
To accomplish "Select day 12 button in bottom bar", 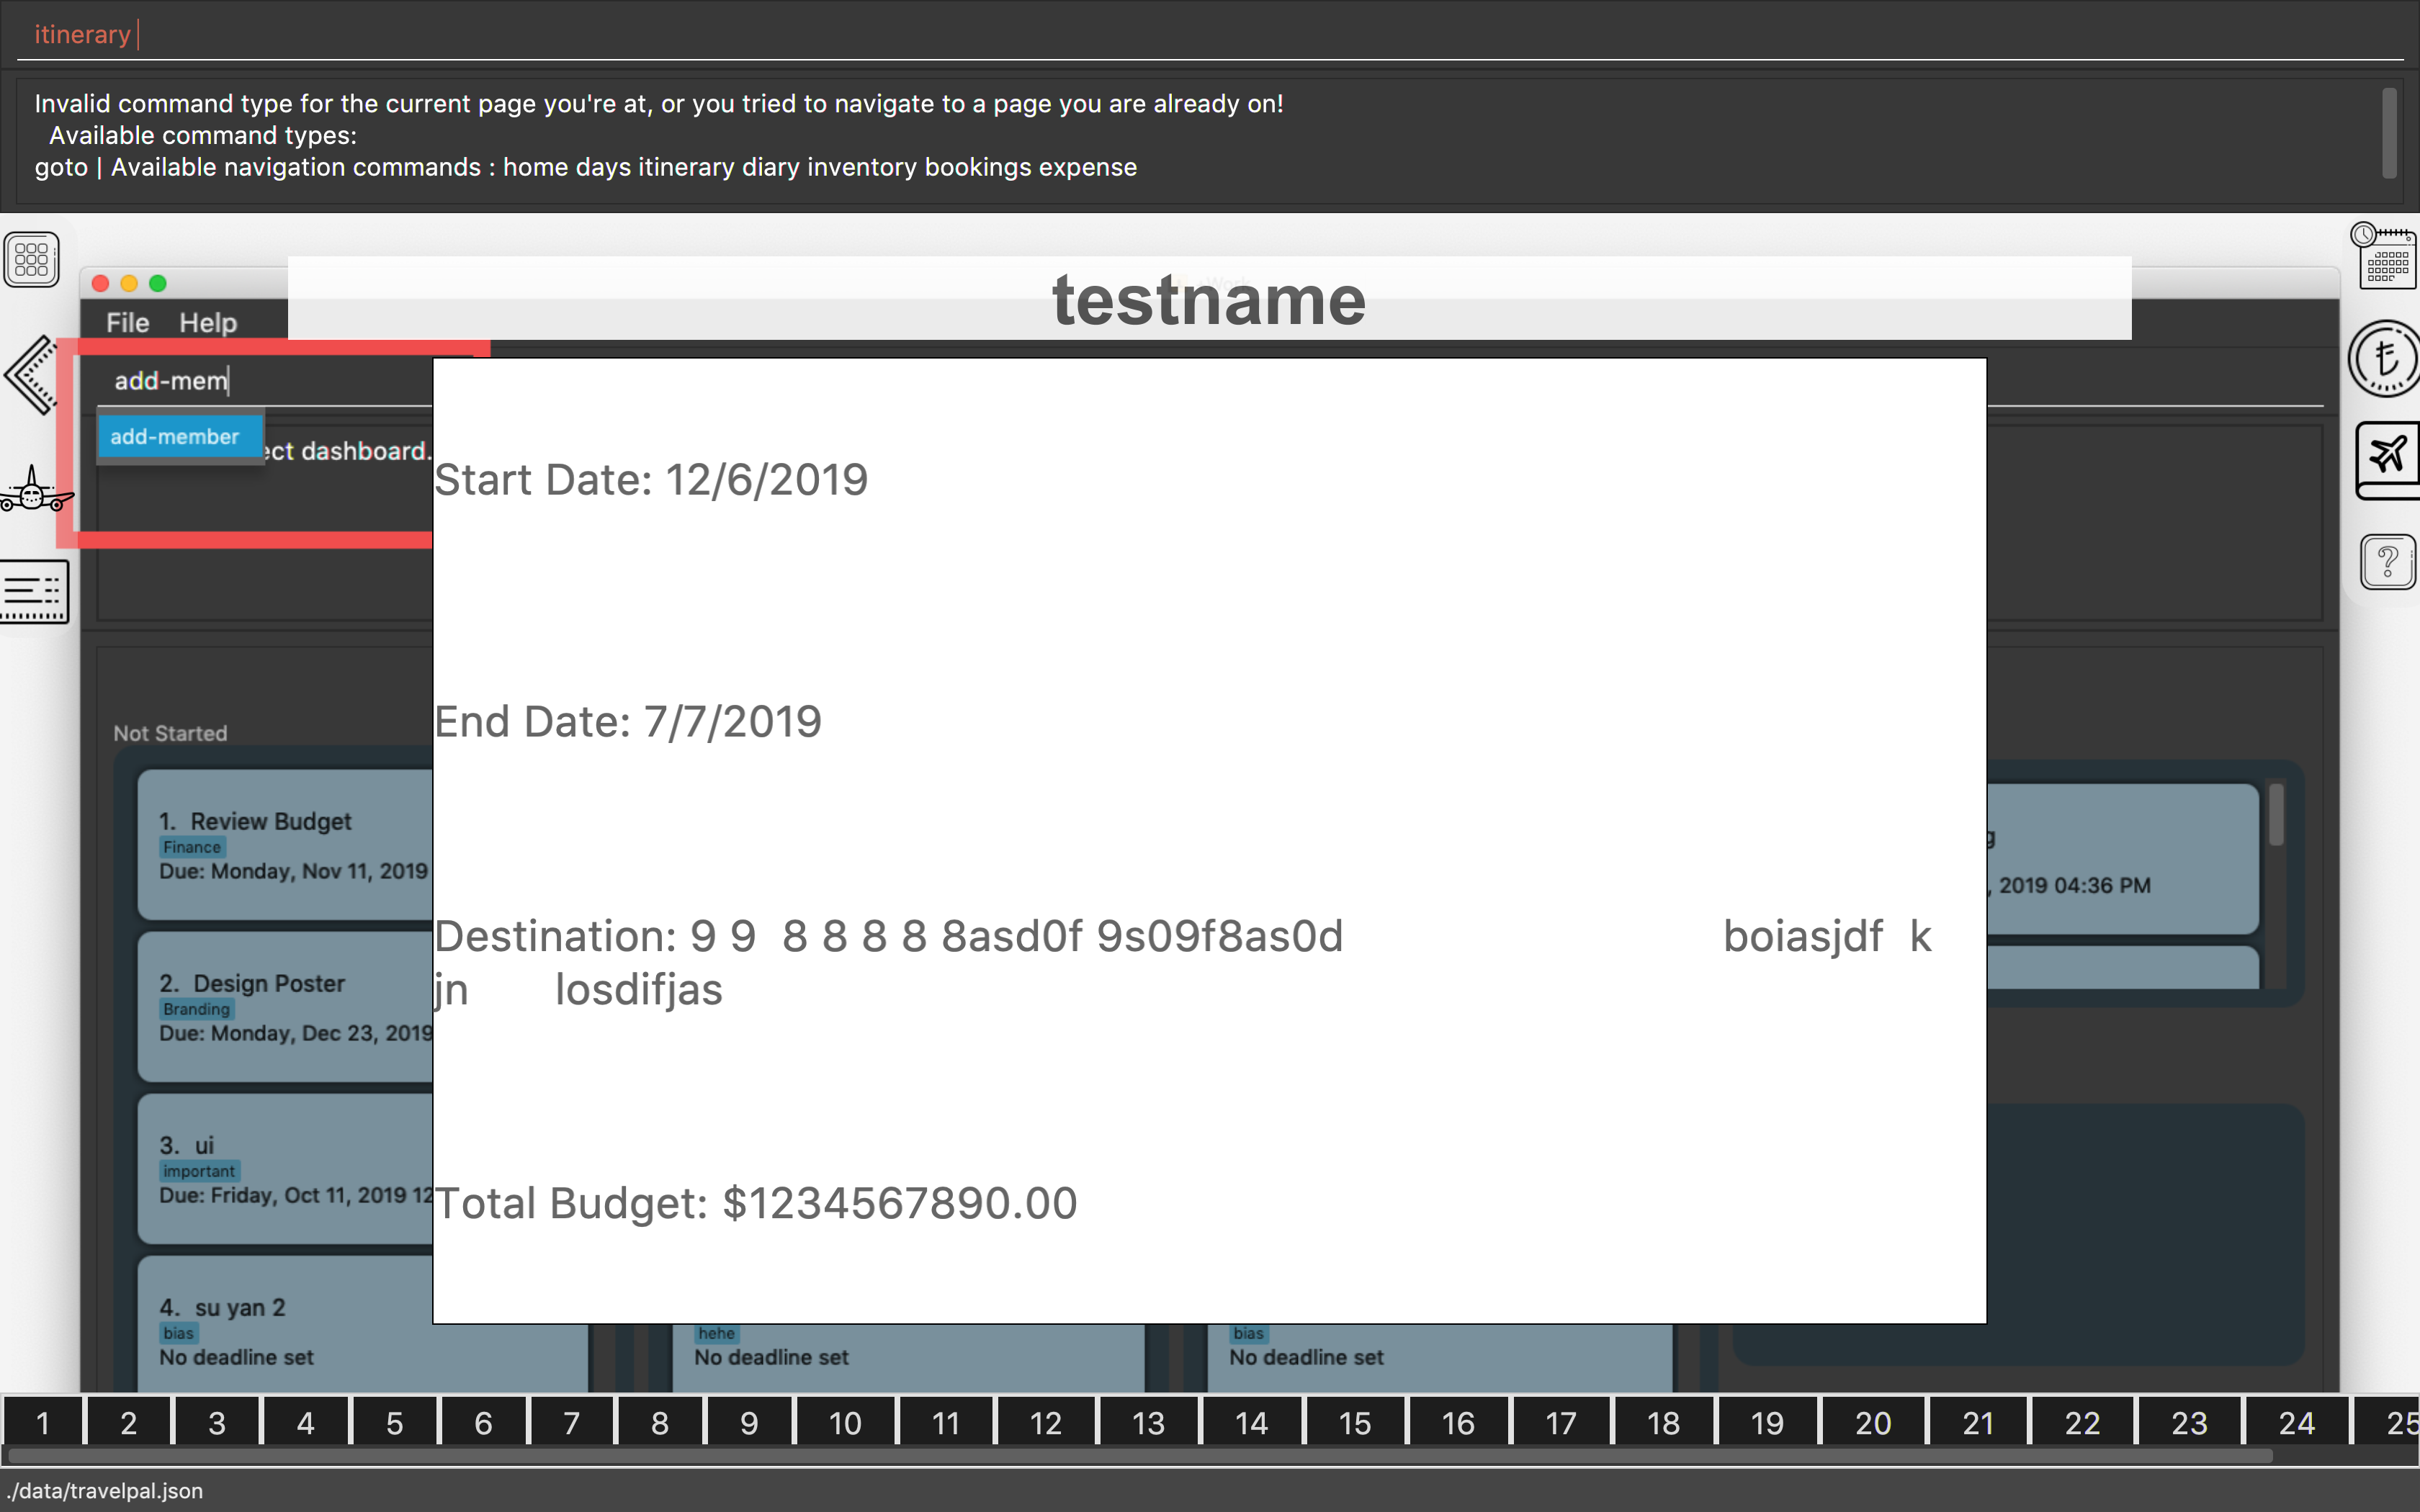I will pyautogui.click(x=1045, y=1423).
